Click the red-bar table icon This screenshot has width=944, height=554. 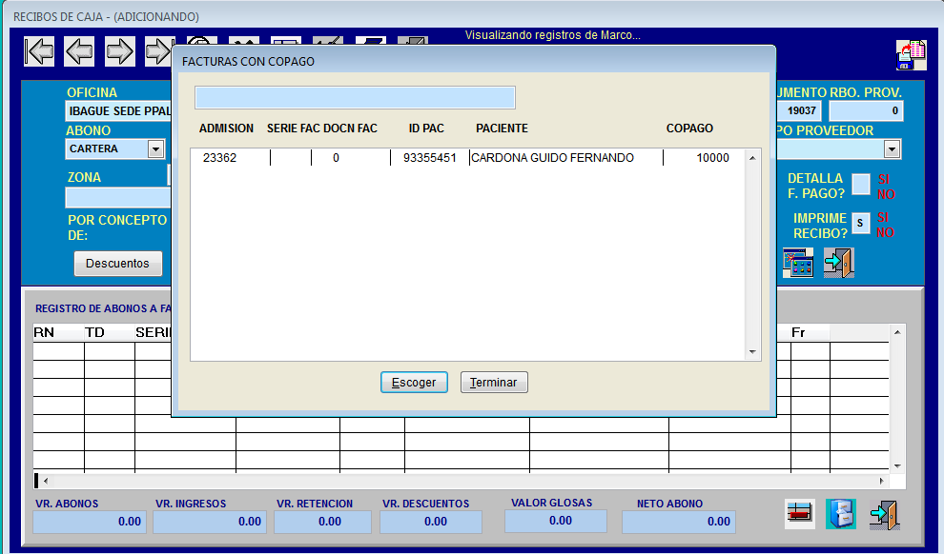click(x=800, y=514)
